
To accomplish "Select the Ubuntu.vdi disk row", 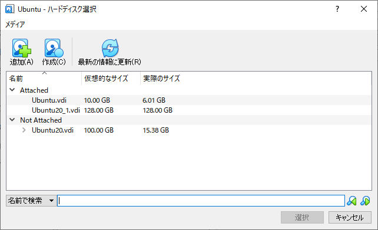I will point(189,100).
